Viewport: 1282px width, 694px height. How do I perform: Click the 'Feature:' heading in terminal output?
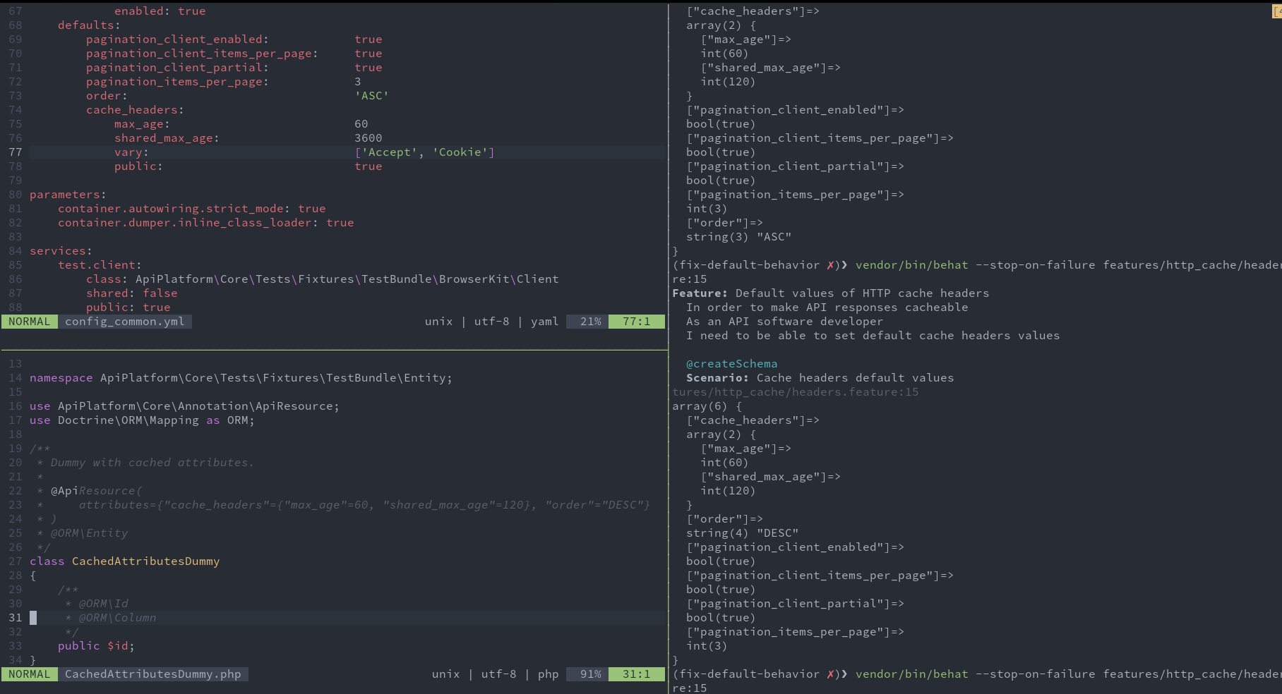pyautogui.click(x=700, y=293)
